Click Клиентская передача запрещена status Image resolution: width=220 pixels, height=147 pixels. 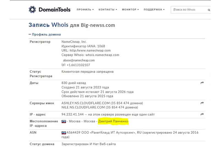click(x=87, y=72)
